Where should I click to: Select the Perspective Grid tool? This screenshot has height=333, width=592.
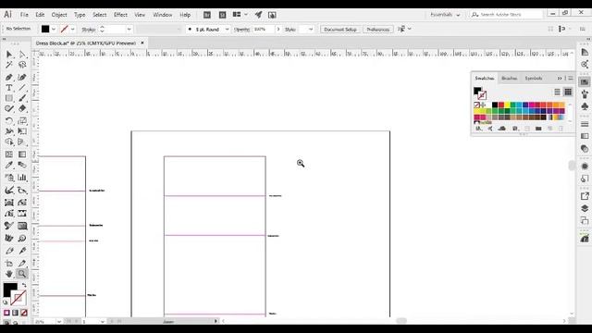(22, 142)
